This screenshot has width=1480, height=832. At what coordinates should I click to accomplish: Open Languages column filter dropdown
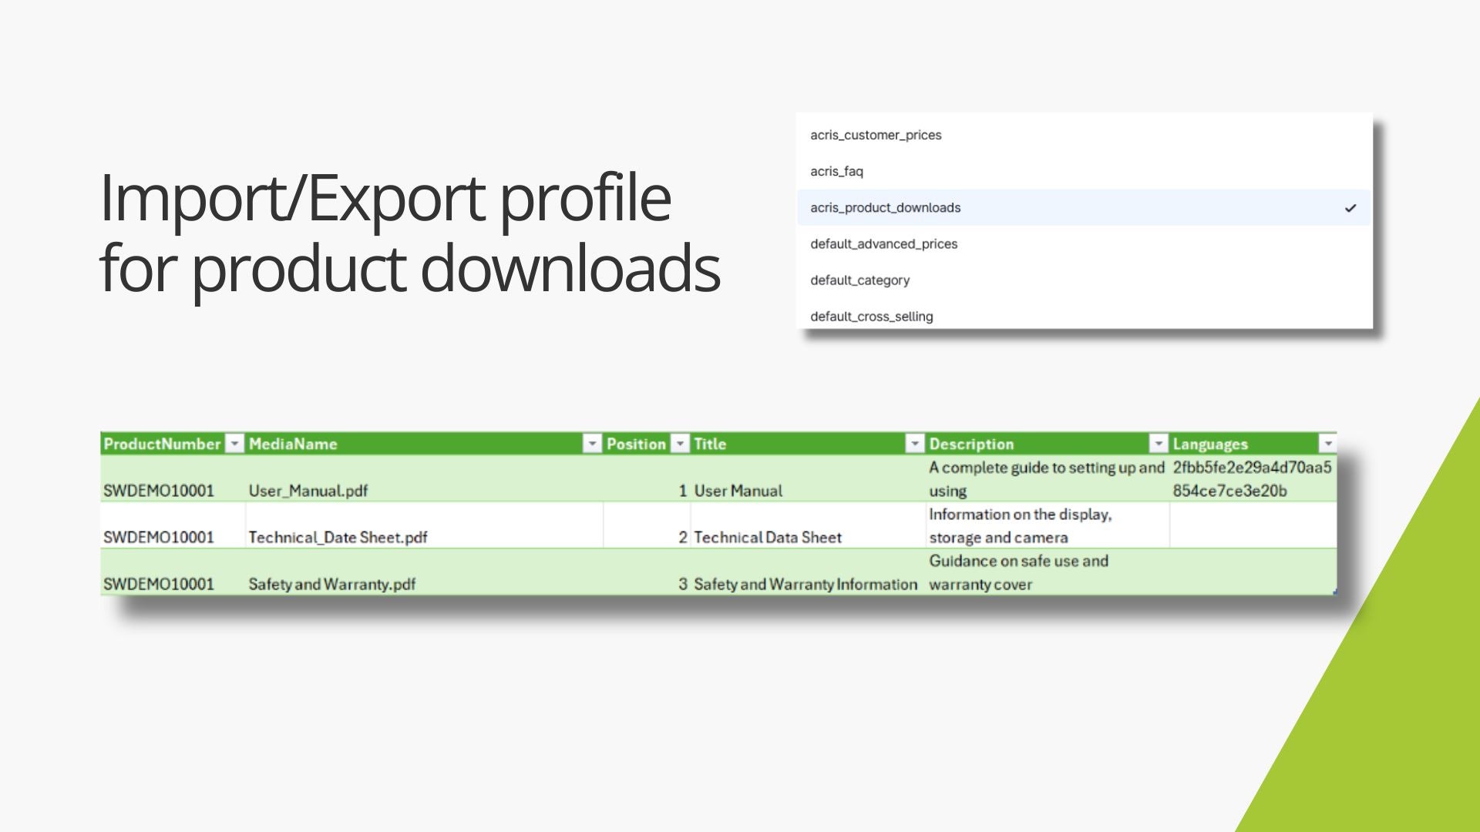point(1327,444)
